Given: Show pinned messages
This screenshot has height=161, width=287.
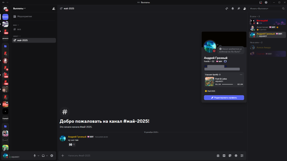Looking at the screenshot, I should pos(239,8).
